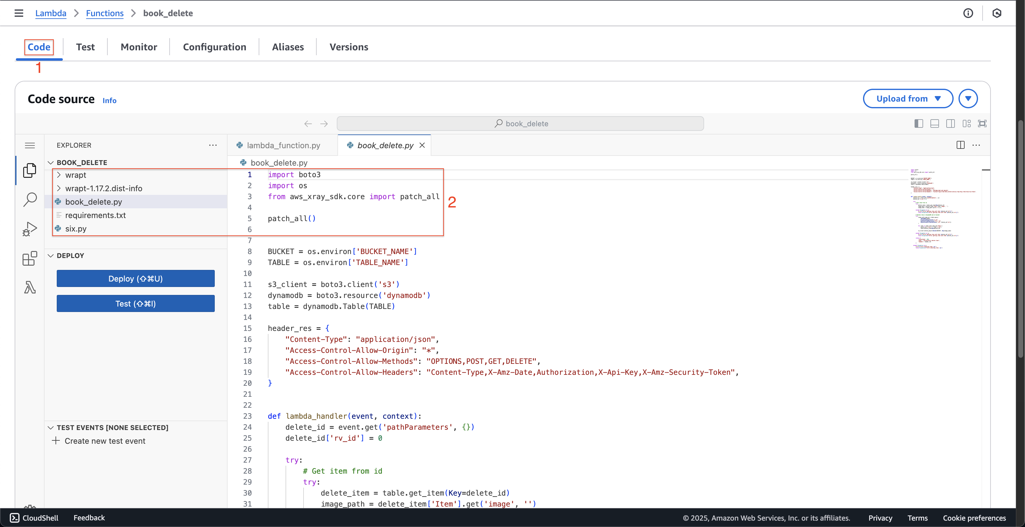Open the Explorer files view
The width and height of the screenshot is (1025, 527).
[30, 170]
